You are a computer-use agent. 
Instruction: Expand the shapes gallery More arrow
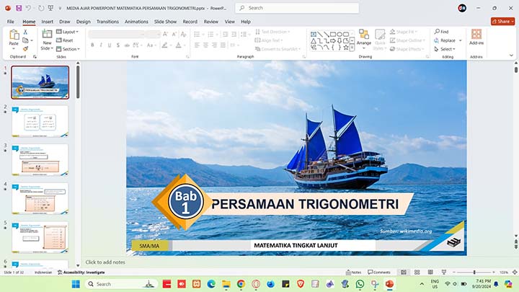click(x=352, y=48)
